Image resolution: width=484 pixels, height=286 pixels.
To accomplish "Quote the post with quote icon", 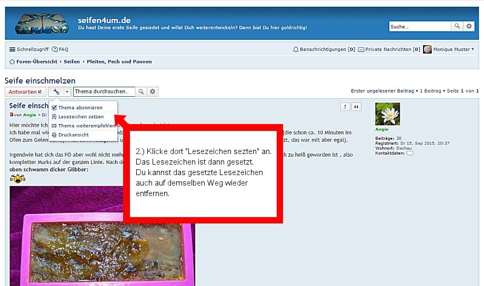I will coord(356,107).
